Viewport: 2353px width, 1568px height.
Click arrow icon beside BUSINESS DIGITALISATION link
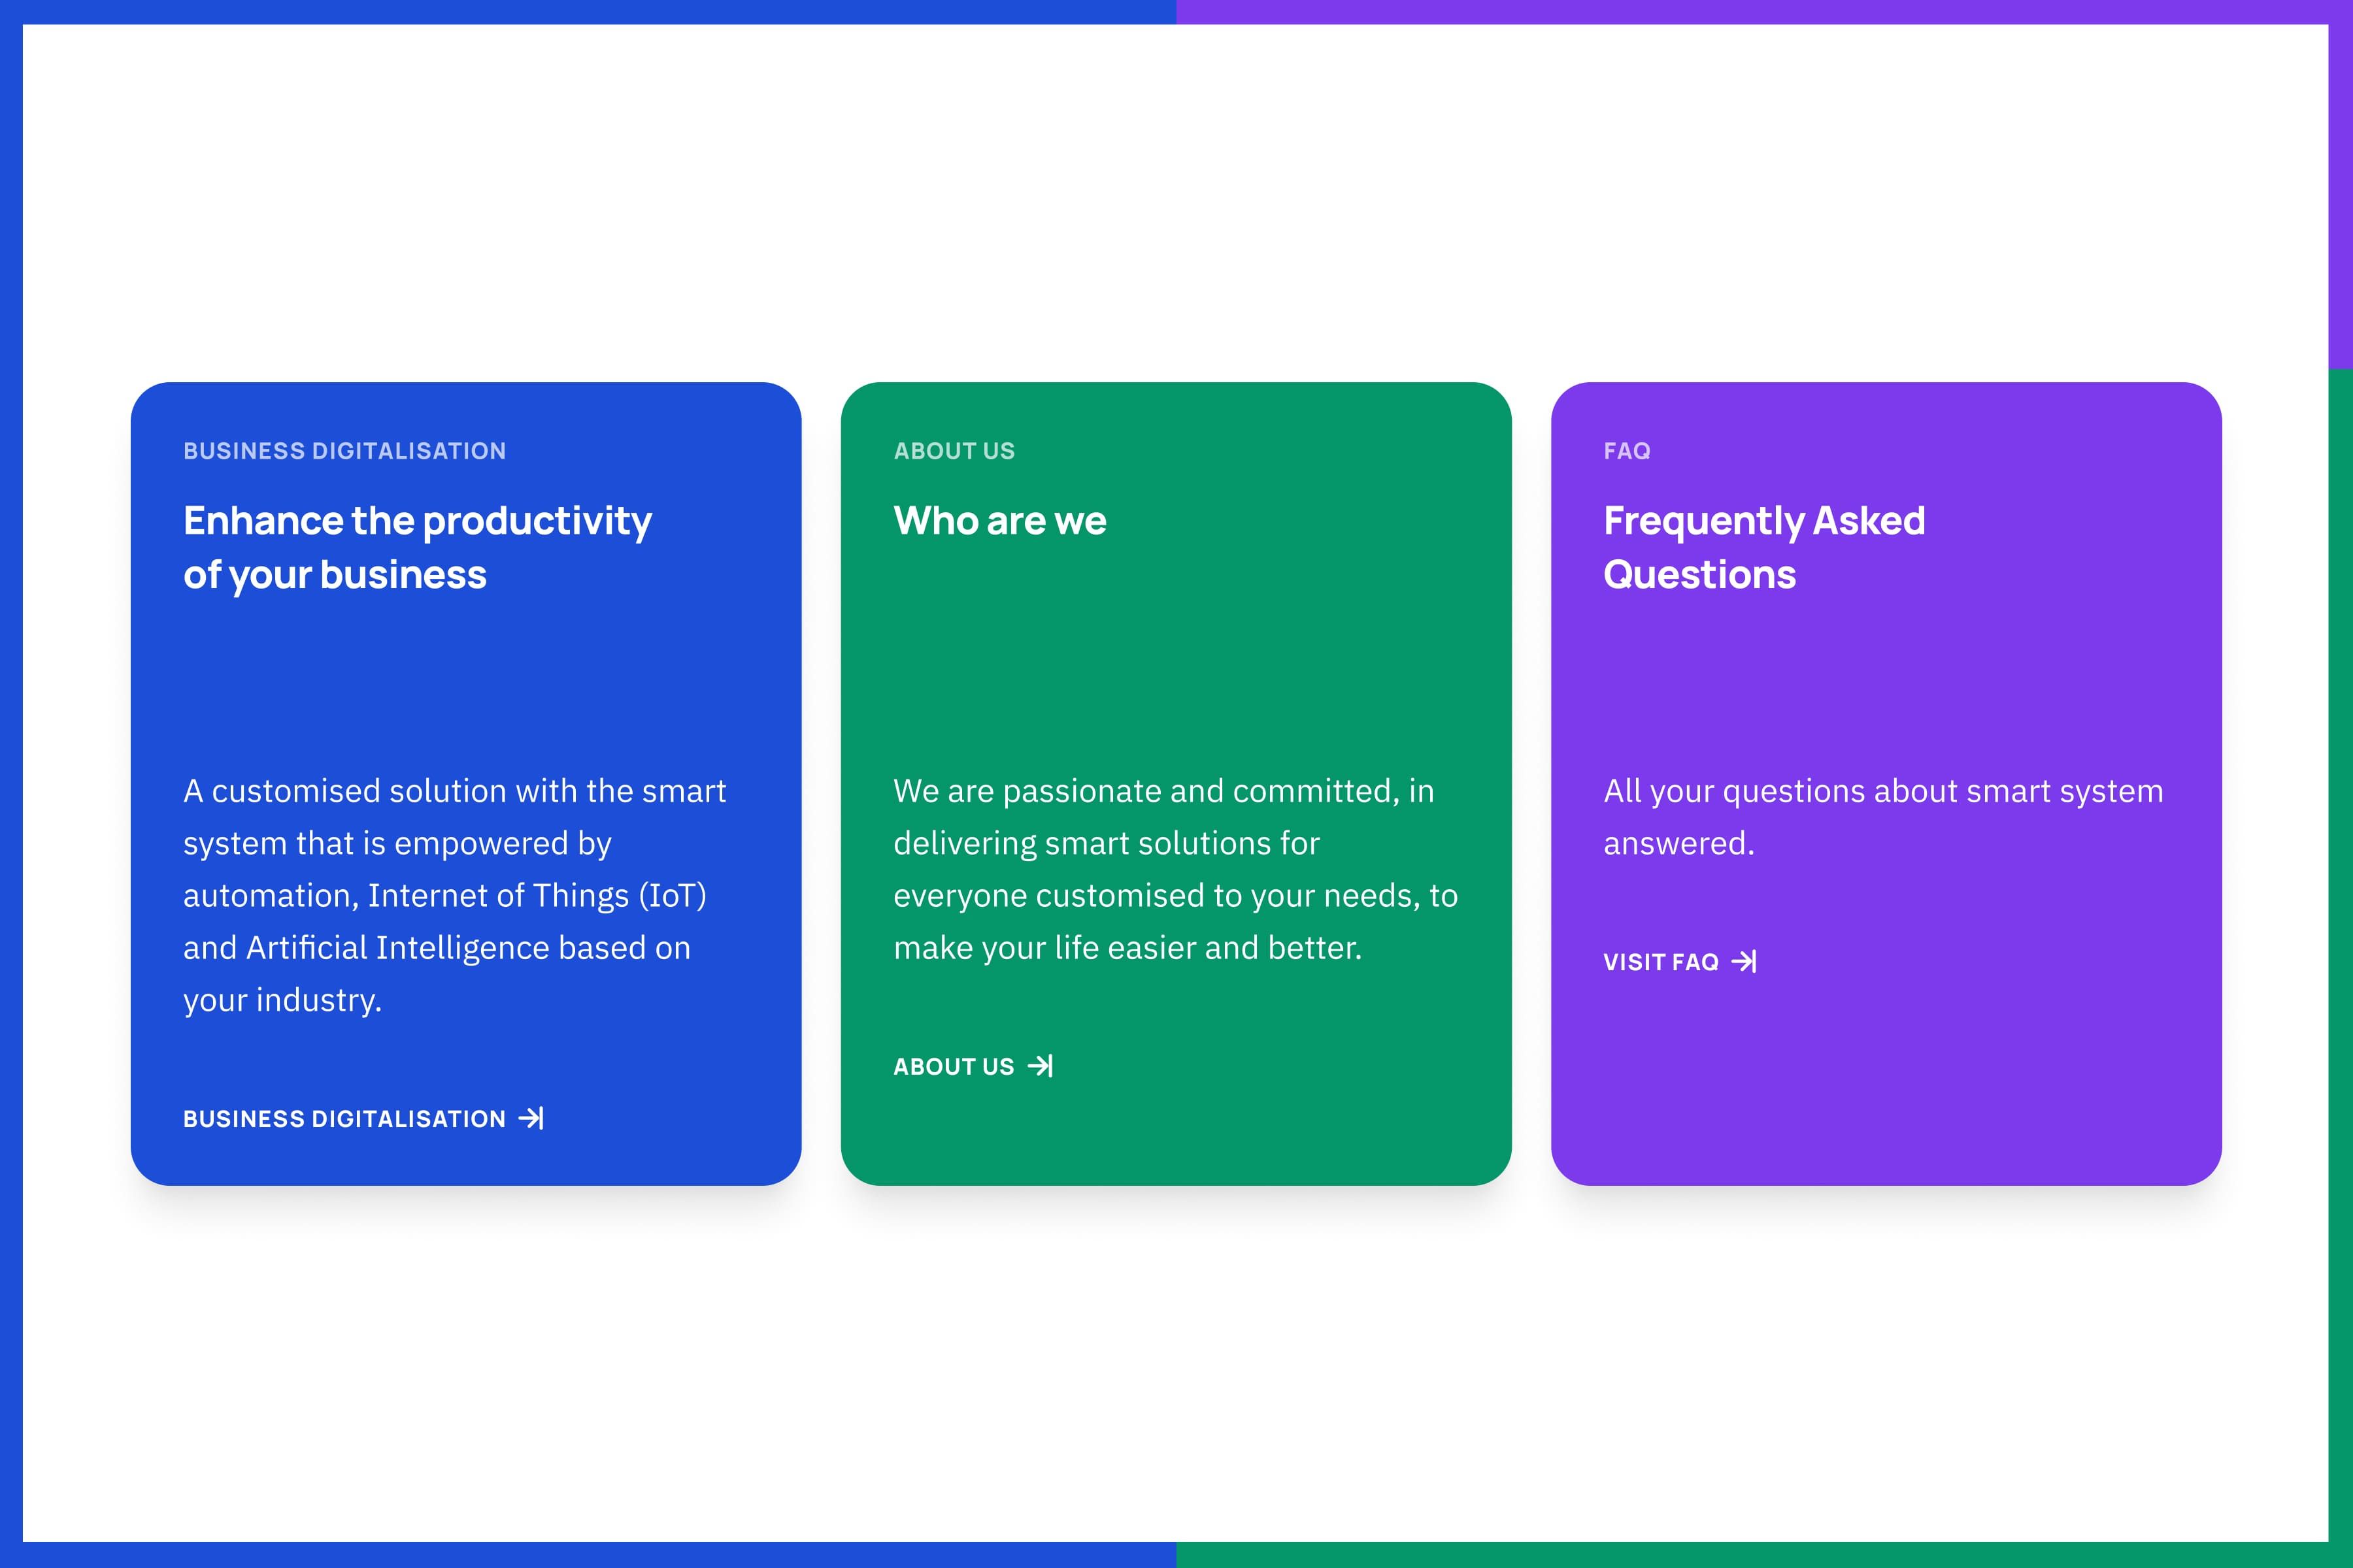(x=531, y=1118)
